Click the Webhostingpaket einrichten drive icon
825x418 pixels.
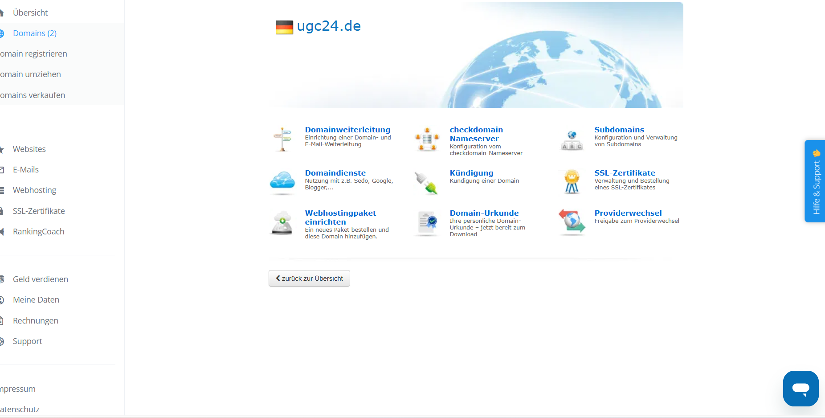click(x=282, y=223)
